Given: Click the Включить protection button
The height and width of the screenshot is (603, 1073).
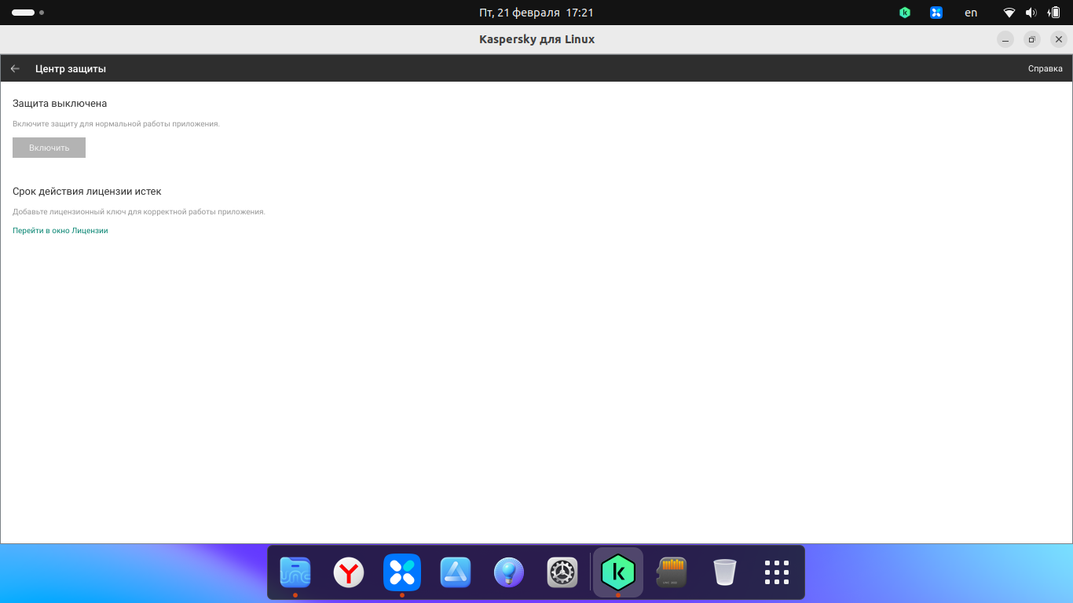Looking at the screenshot, I should [x=49, y=148].
